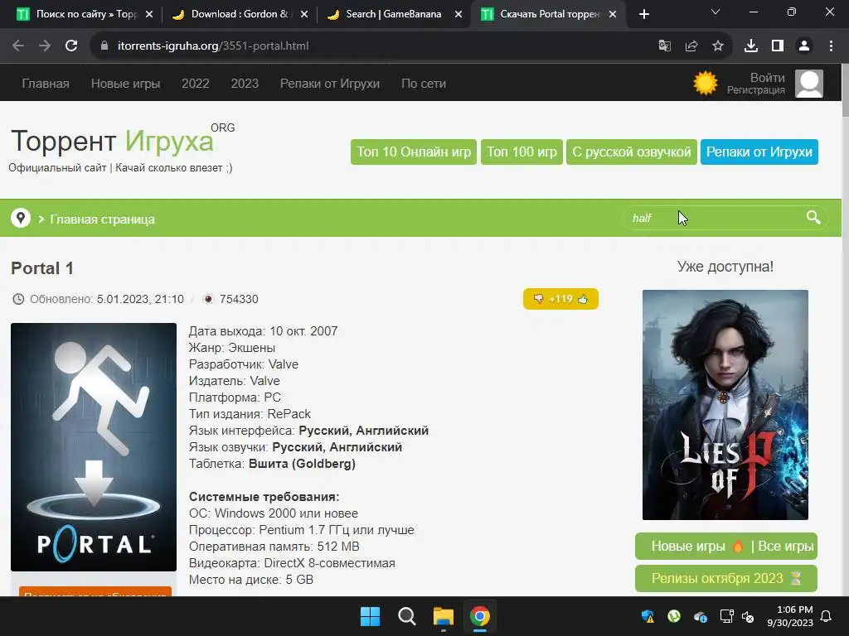Screen dimensions: 849x636
Task: Open Chrome three-dot menu
Action: pos(831,46)
